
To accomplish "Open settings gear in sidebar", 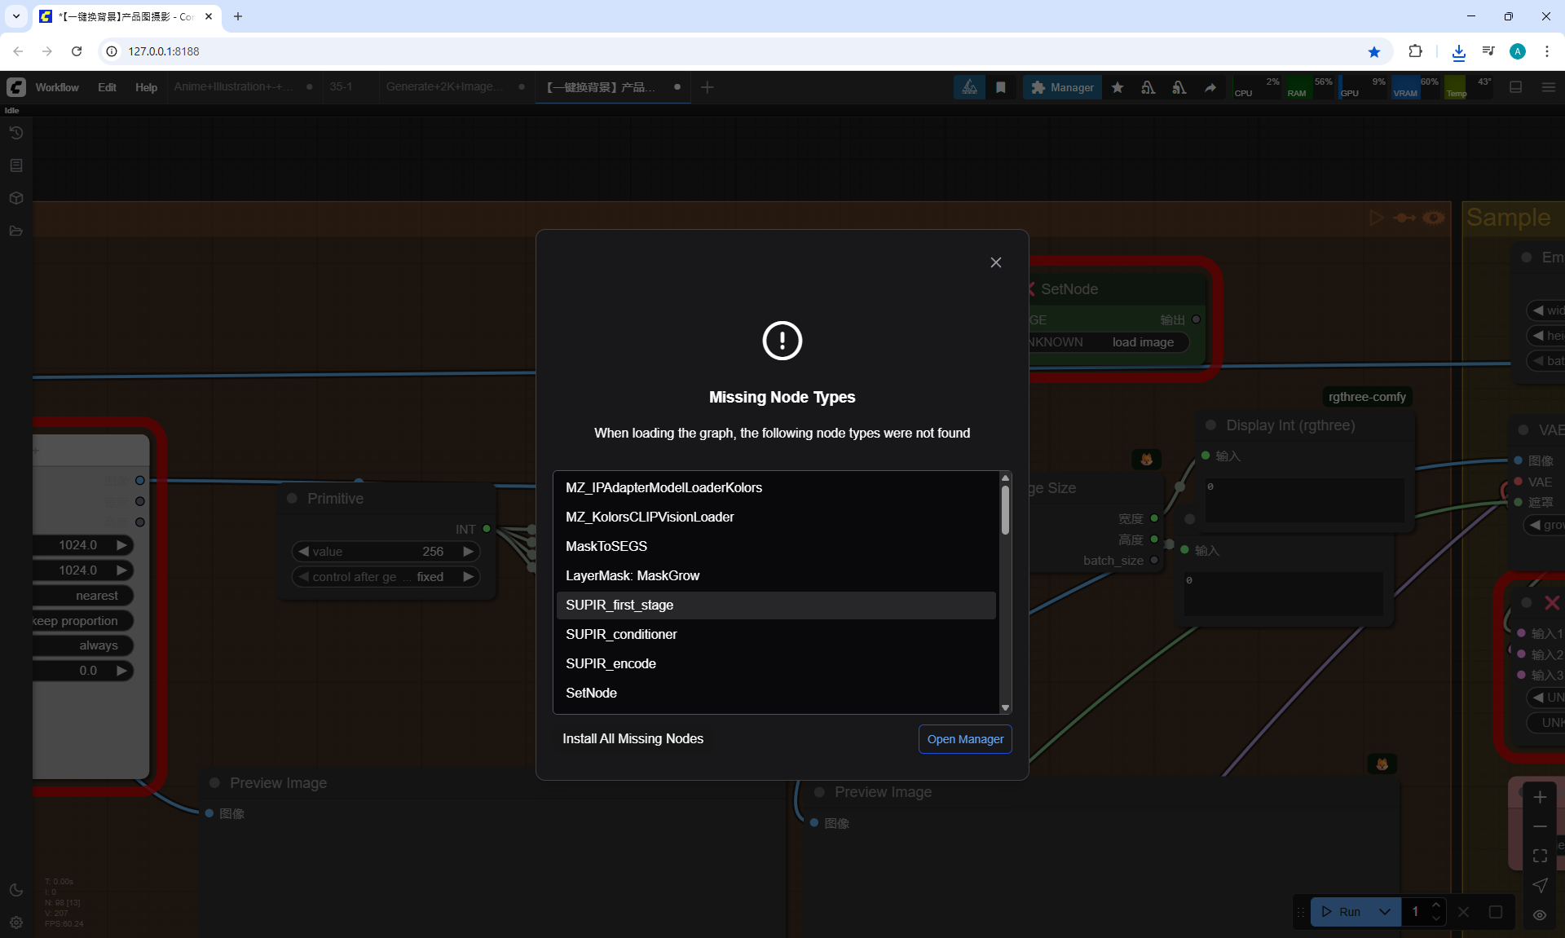I will tap(16, 923).
